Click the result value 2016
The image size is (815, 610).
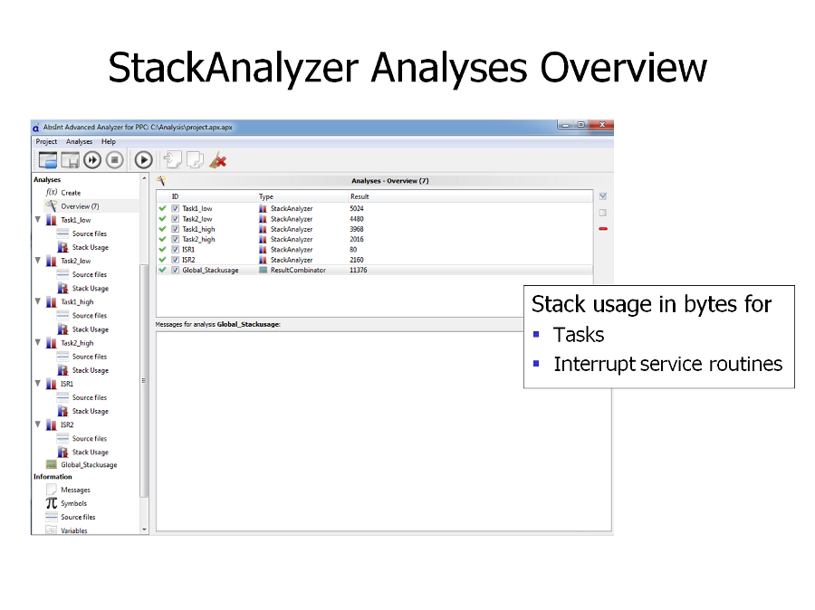click(x=357, y=239)
